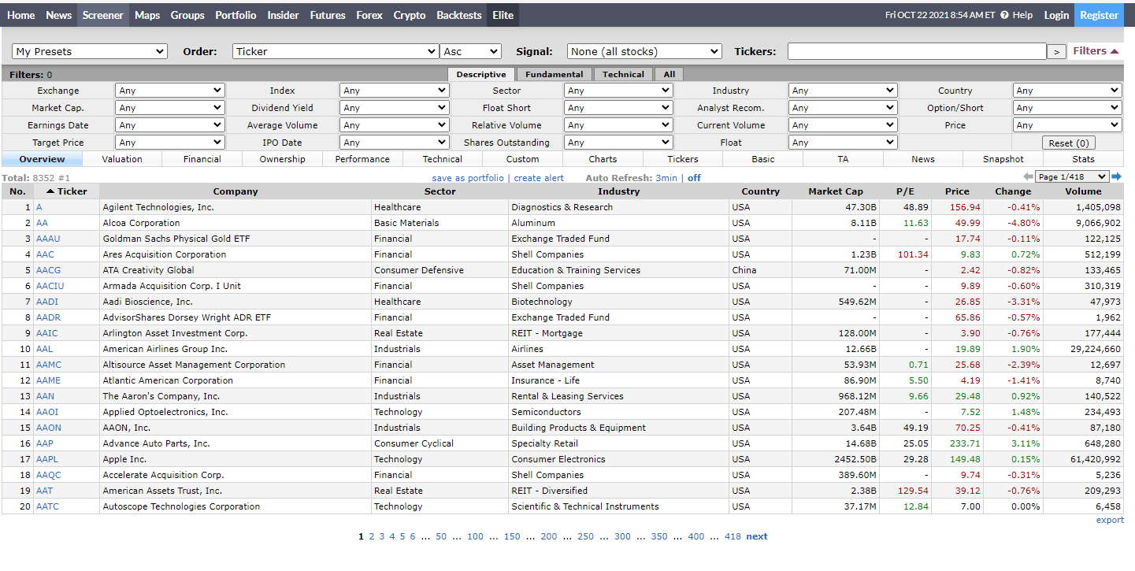
Task: Select the Snapshot view tab
Action: tap(1003, 159)
